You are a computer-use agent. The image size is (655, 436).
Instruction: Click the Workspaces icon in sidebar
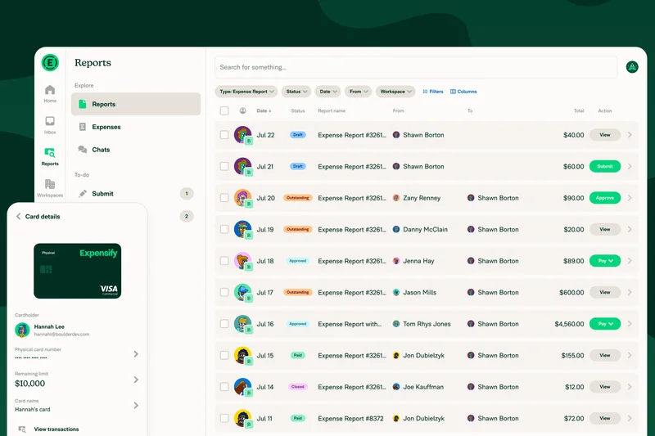coord(50,185)
